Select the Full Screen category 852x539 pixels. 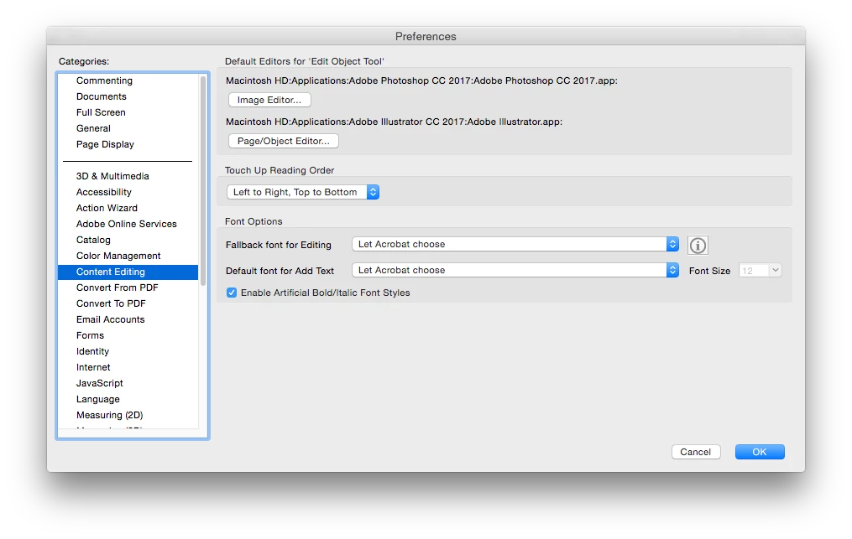pos(128,112)
